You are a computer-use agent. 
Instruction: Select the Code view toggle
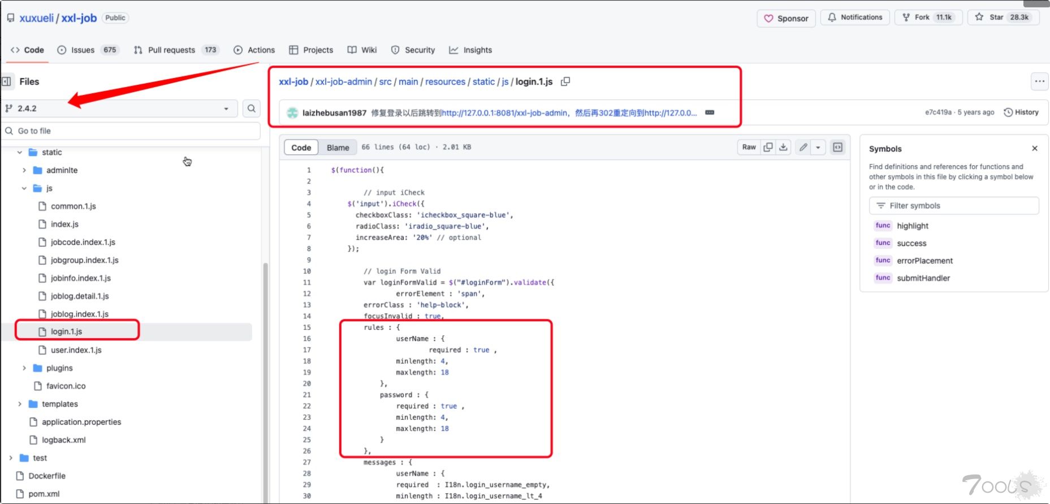point(301,148)
